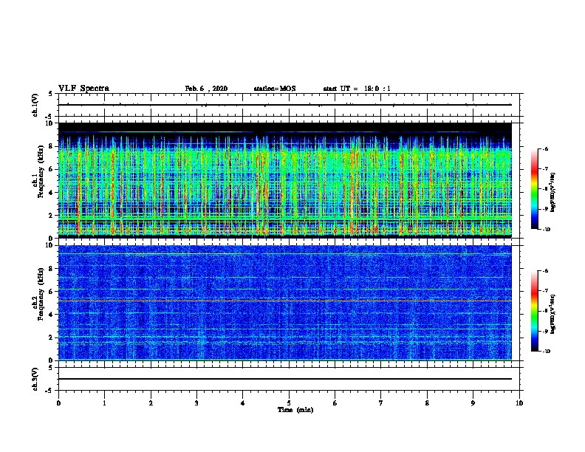The width and height of the screenshot is (585, 452).
Task: Click the log(PSD) label beside ch.2 color scale
Action: [553, 315]
